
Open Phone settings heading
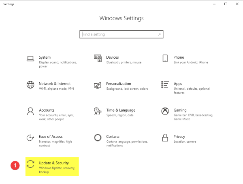coord(179,57)
